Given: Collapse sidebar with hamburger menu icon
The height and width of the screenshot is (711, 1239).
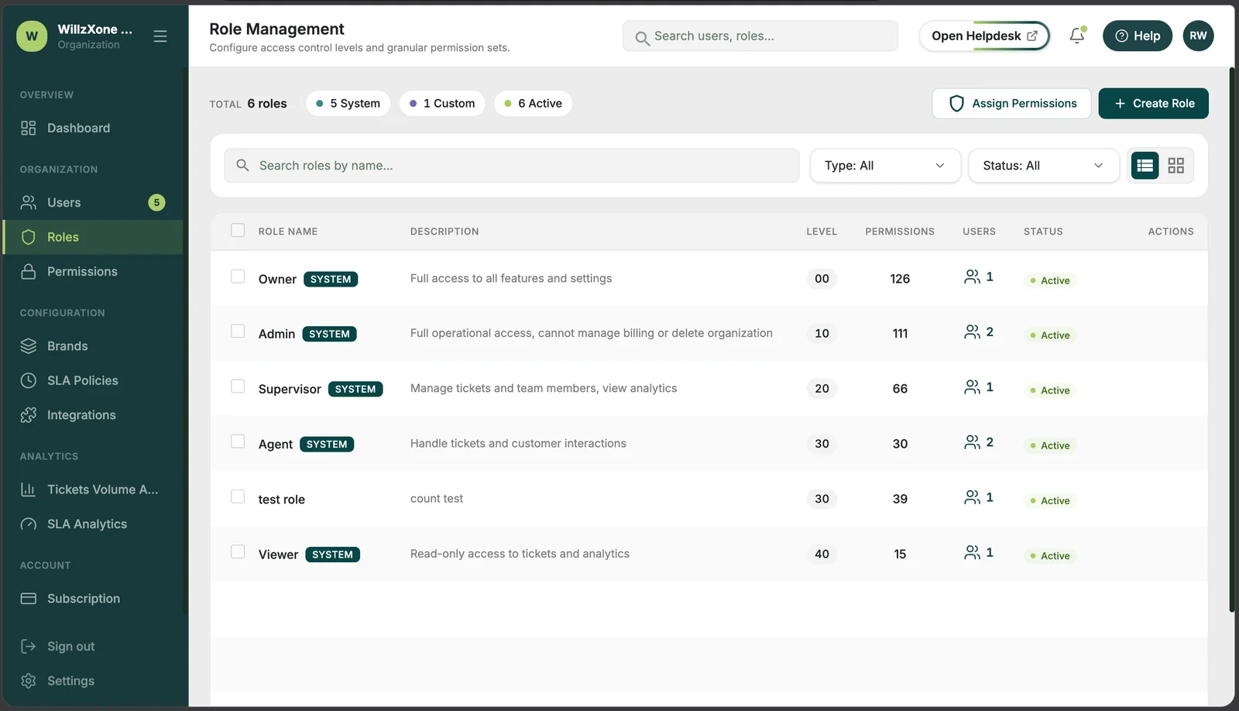Looking at the screenshot, I should (x=160, y=36).
